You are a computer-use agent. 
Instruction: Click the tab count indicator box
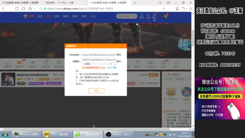[x=160, y=3]
